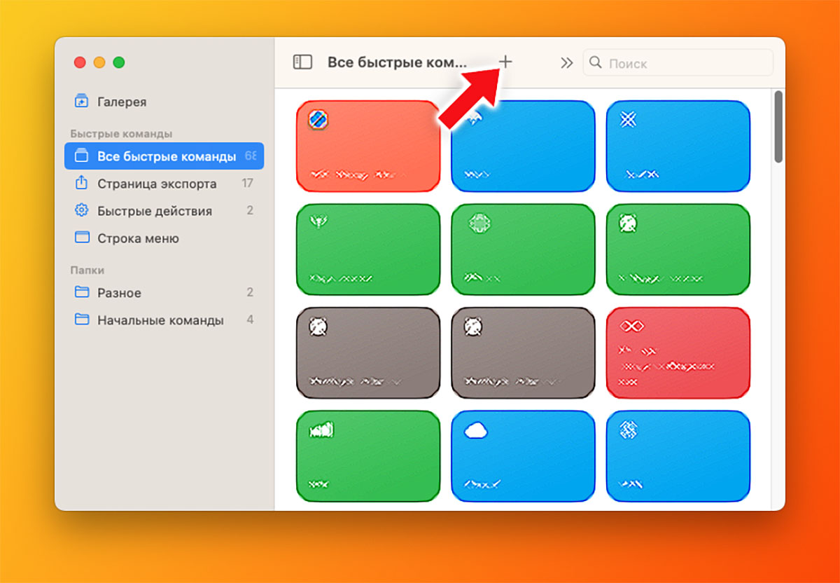Zoom the window with green button
Image resolution: width=840 pixels, height=583 pixels.
pyautogui.click(x=119, y=62)
